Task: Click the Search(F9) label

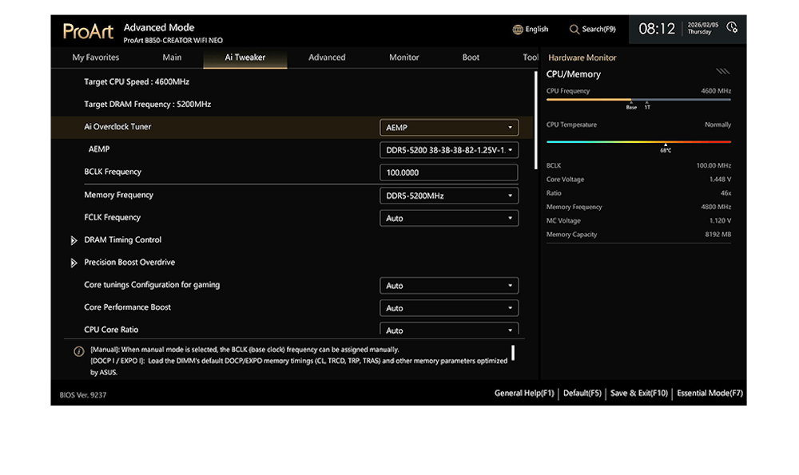Action: tap(598, 30)
